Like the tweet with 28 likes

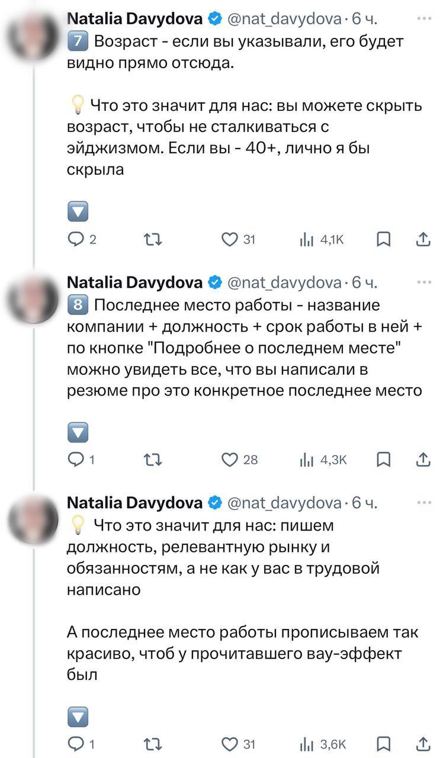point(229,459)
